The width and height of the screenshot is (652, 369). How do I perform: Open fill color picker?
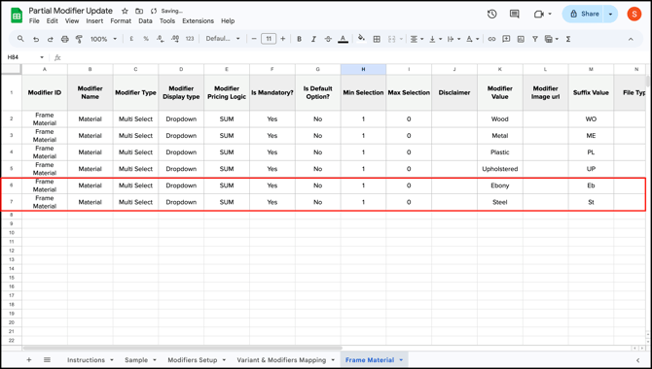tap(361, 39)
